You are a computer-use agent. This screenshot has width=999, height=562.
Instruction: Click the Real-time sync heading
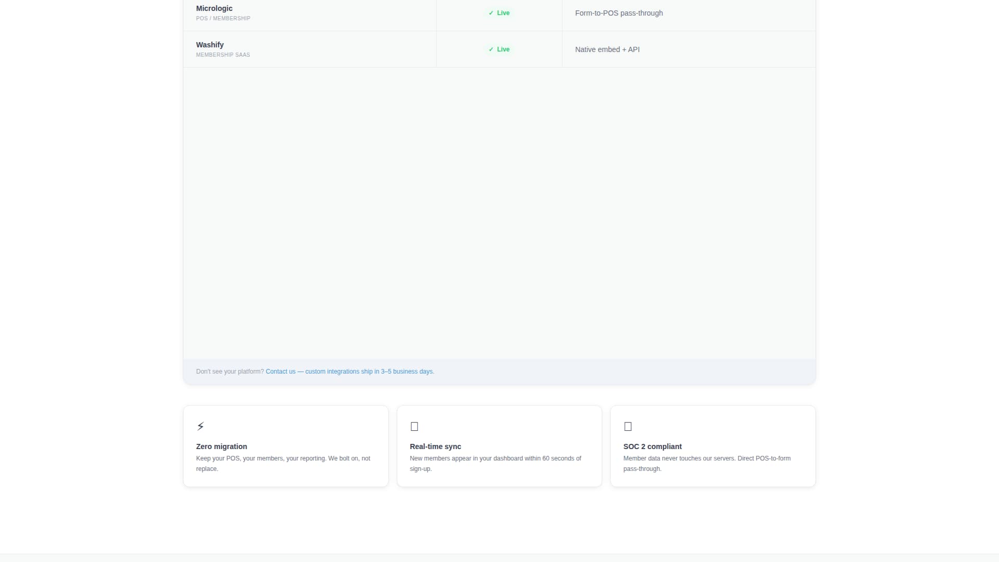(436, 446)
